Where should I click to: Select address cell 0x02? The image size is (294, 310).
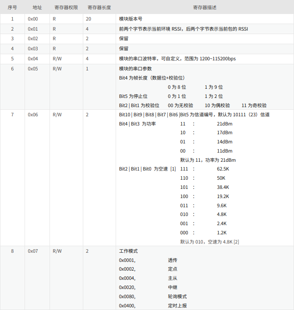pyautogui.click(x=33, y=39)
